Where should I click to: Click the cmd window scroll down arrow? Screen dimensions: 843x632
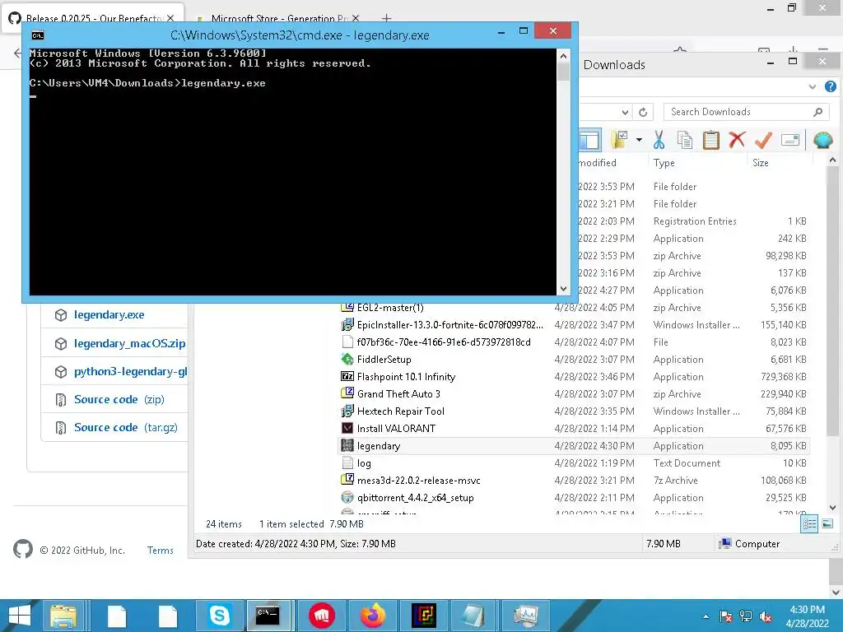pos(563,289)
